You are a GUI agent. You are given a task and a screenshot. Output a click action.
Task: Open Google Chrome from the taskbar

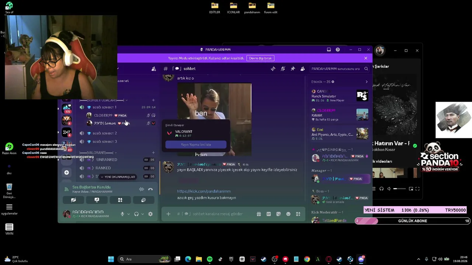(x=307, y=259)
